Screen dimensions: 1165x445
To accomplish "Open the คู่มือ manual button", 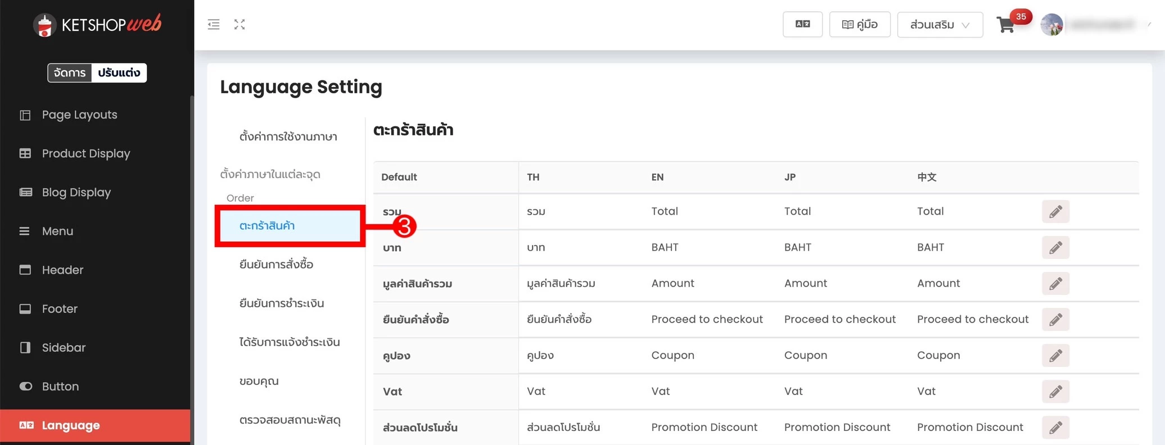I will click(x=860, y=24).
